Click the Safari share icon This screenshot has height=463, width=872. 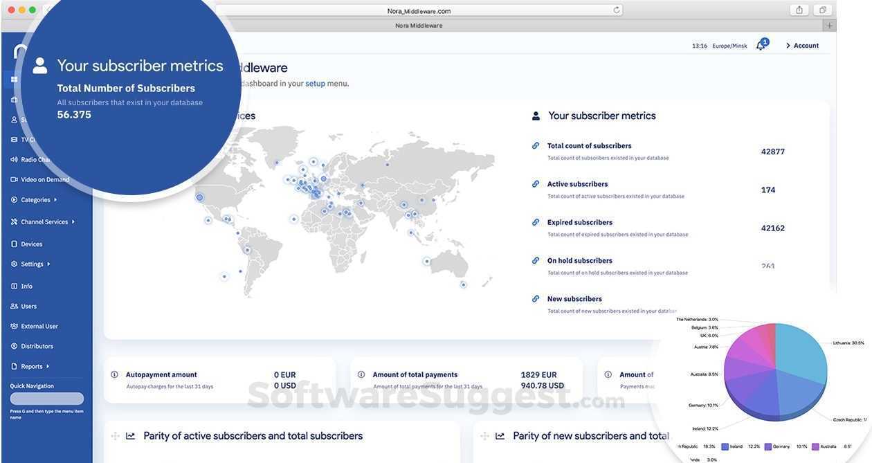pos(799,10)
